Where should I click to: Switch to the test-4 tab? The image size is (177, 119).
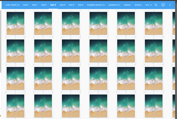pos(62,5)
